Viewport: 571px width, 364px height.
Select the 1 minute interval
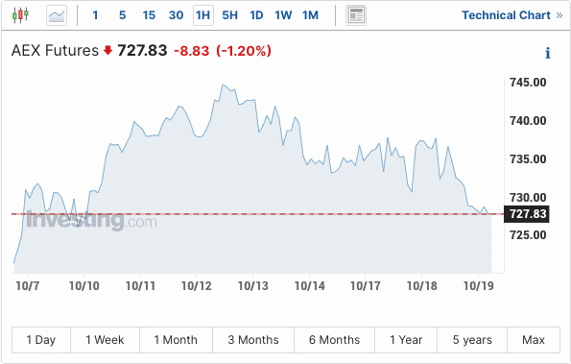tap(95, 15)
